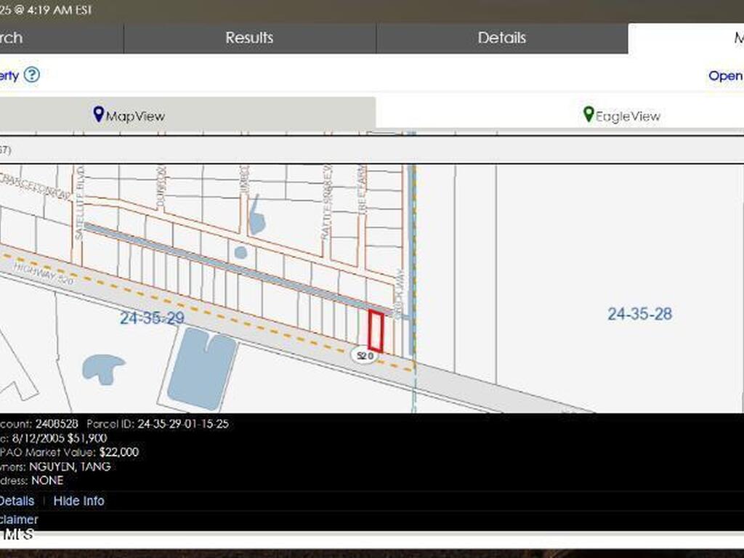Click the Open link at top right

pyautogui.click(x=725, y=76)
